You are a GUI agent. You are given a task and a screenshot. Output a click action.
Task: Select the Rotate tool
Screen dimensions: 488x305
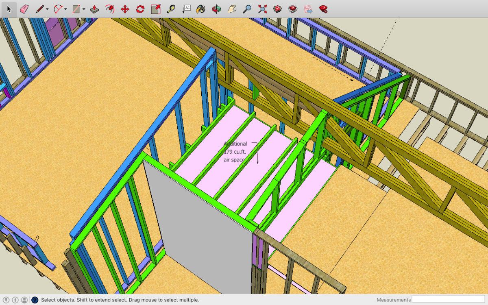click(140, 9)
